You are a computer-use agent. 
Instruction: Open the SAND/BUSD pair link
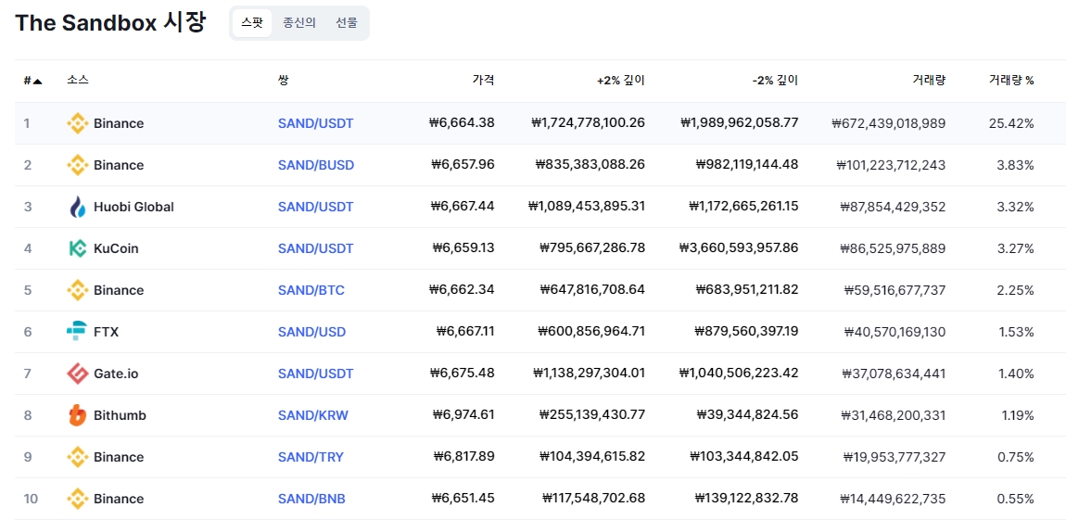click(316, 165)
